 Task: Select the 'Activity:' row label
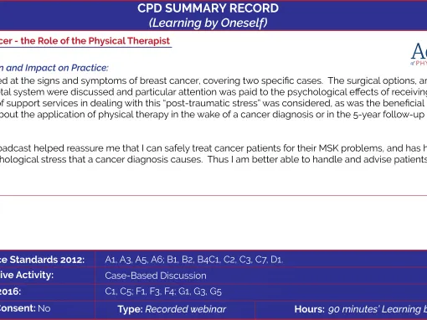click(27, 275)
